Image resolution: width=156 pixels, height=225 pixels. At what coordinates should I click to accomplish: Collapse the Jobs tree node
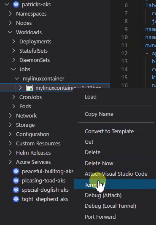point(13,69)
